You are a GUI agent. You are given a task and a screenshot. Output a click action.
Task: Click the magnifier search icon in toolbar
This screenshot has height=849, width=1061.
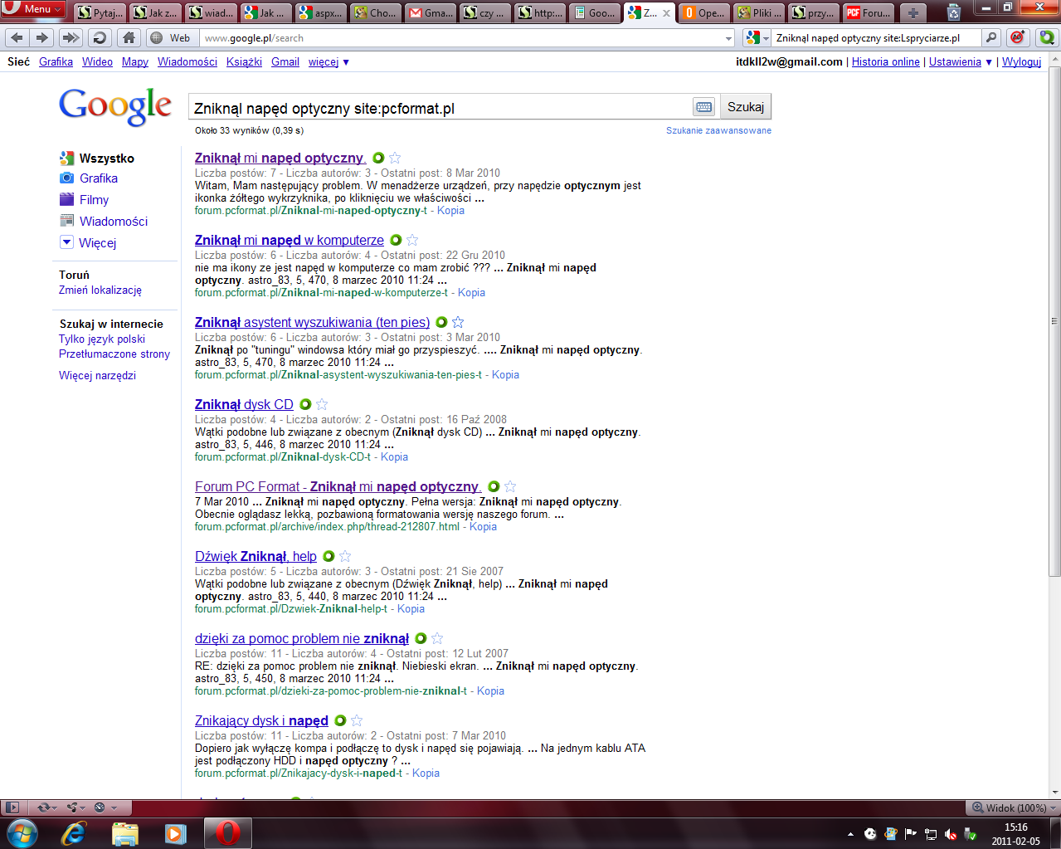991,38
